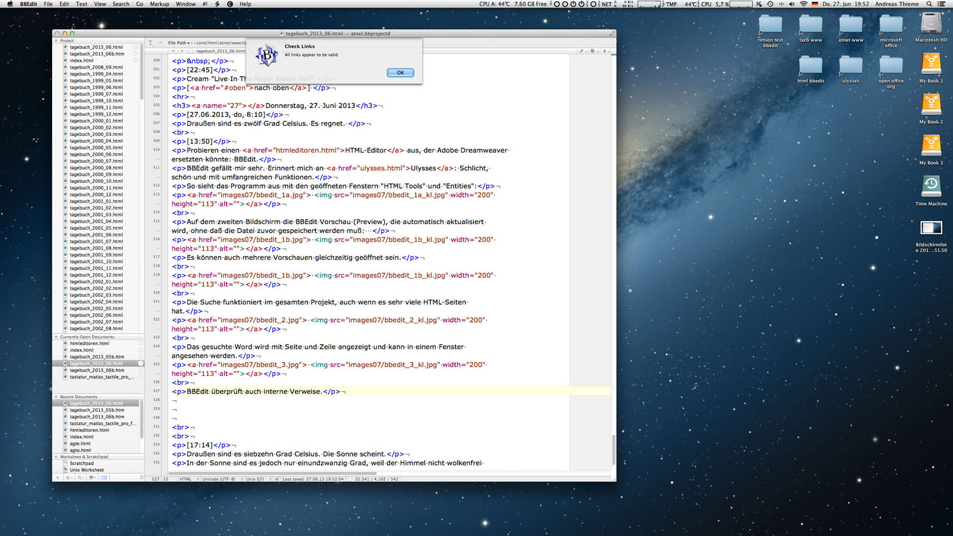Select tagebuch_1999_04.html in Project list
Viewport: 953px width, 536px height.
(x=96, y=74)
